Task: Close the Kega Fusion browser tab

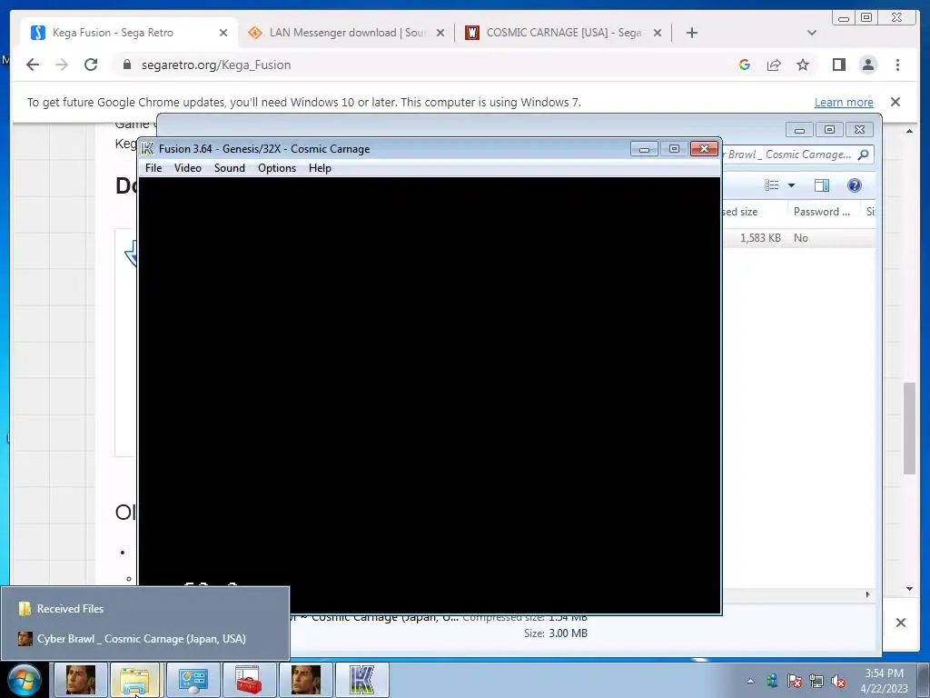Action: 223,33
